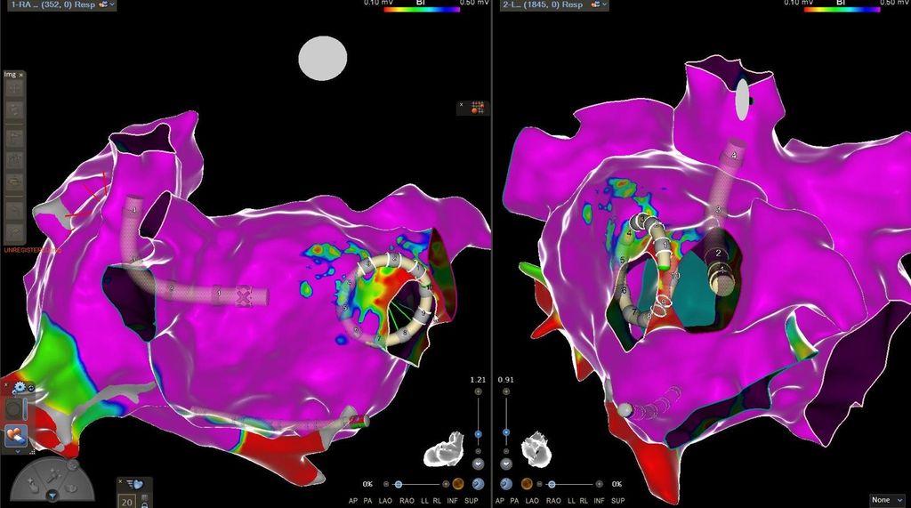Toggle the catheter icon button at lower left
Screen dimensions: 911x508
(15, 437)
